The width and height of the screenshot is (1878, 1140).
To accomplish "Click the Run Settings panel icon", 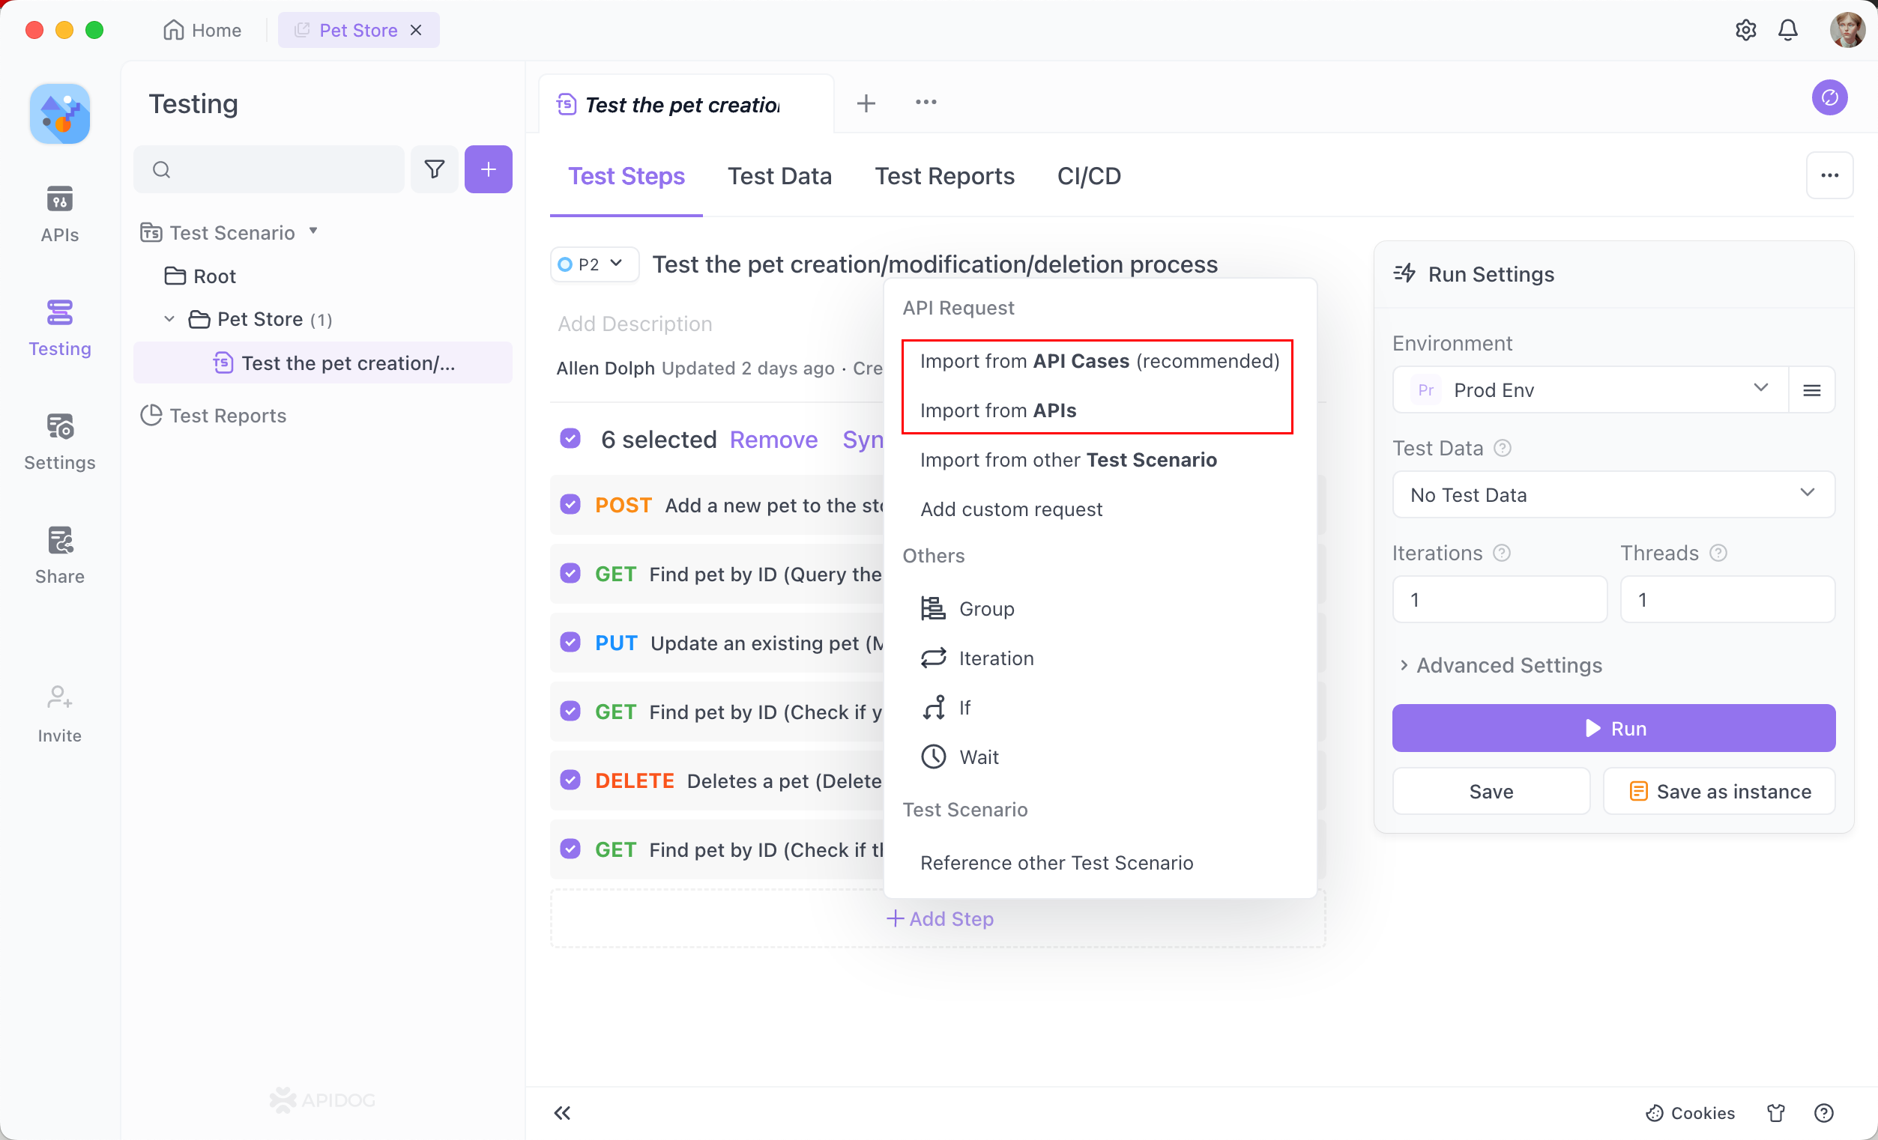I will (x=1404, y=273).
